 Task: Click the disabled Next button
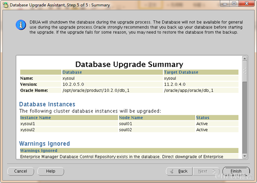(x=206, y=171)
